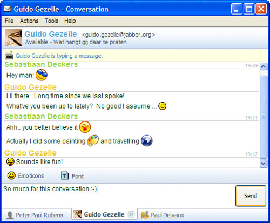Open the Actions menu
The height and width of the screenshot is (223, 270).
coord(29,21)
